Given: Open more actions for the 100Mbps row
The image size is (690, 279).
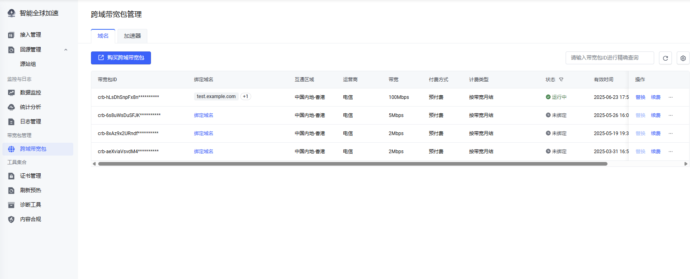Looking at the screenshot, I should pyautogui.click(x=671, y=97).
